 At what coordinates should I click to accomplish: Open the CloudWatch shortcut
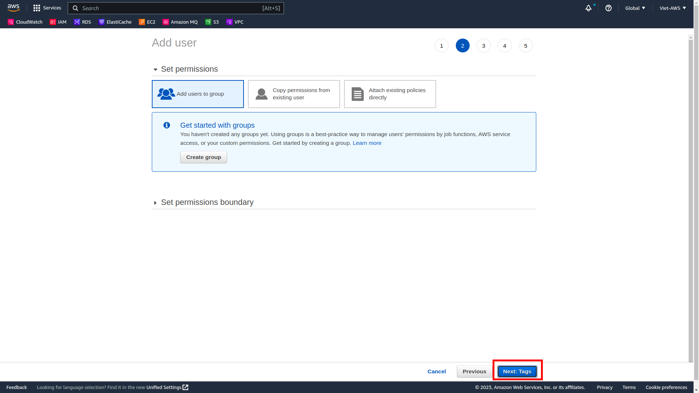pyautogui.click(x=25, y=22)
